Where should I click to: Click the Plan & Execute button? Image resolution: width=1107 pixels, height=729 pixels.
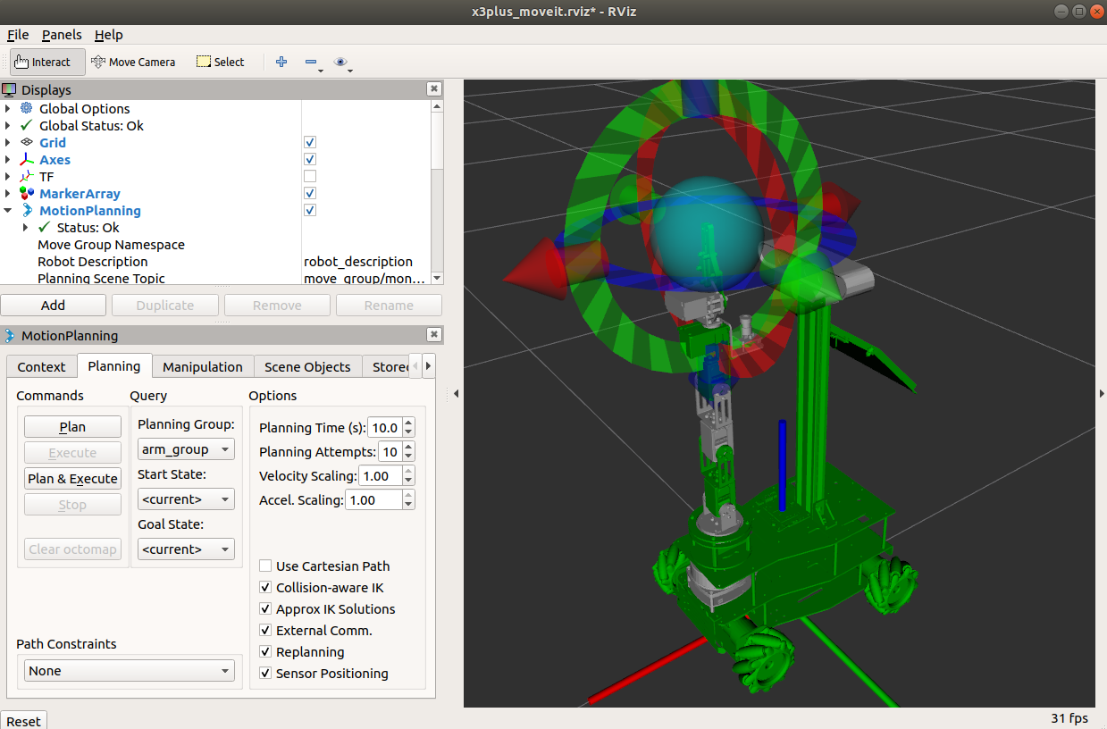(x=72, y=479)
